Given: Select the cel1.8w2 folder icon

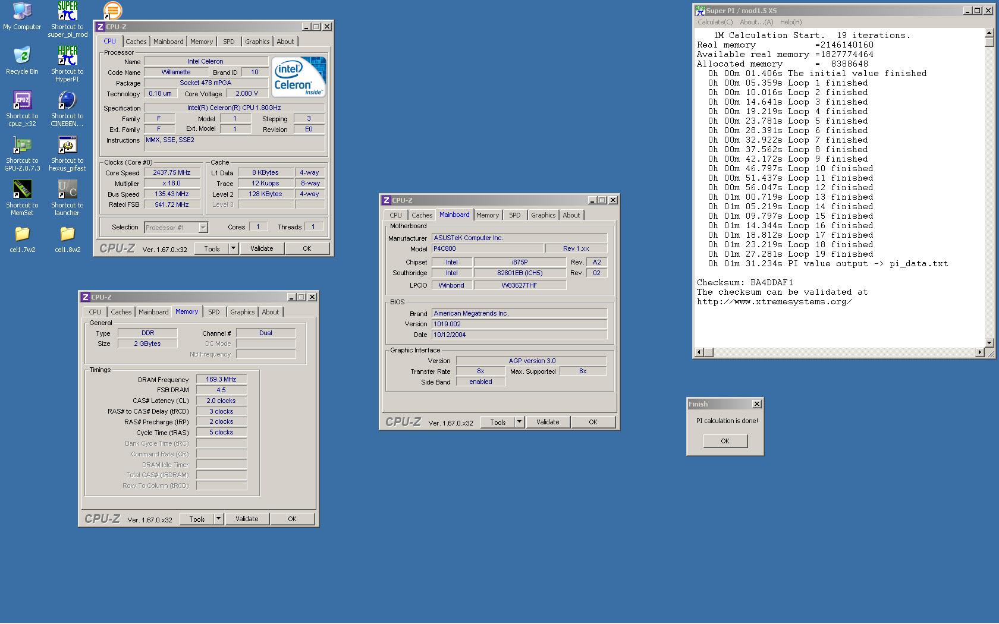Looking at the screenshot, I should [x=67, y=239].
